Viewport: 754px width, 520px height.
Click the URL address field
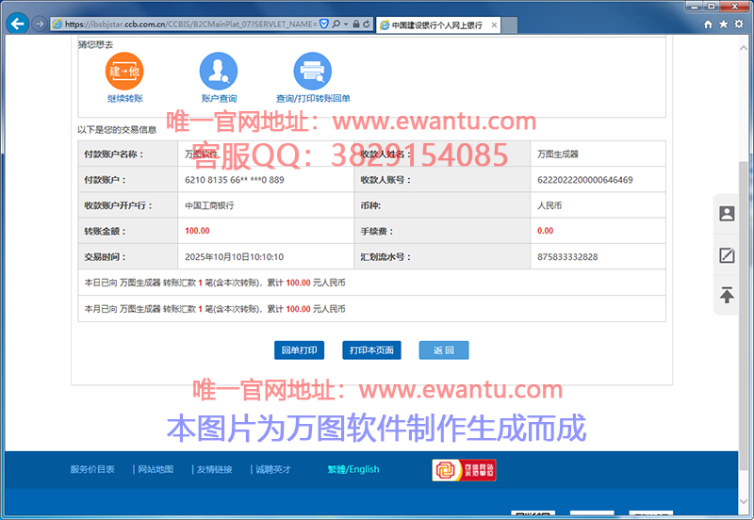click(190, 24)
